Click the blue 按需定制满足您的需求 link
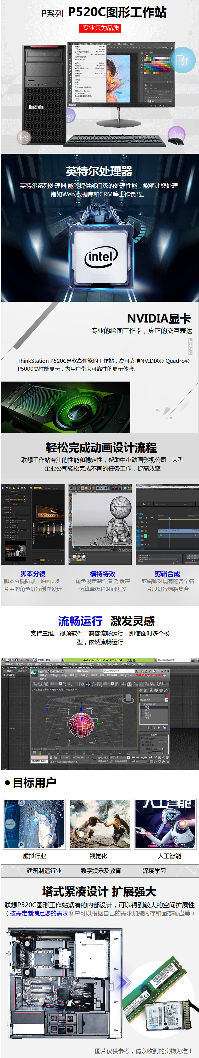Viewport: 199px width, 1058px height. (x=39, y=913)
